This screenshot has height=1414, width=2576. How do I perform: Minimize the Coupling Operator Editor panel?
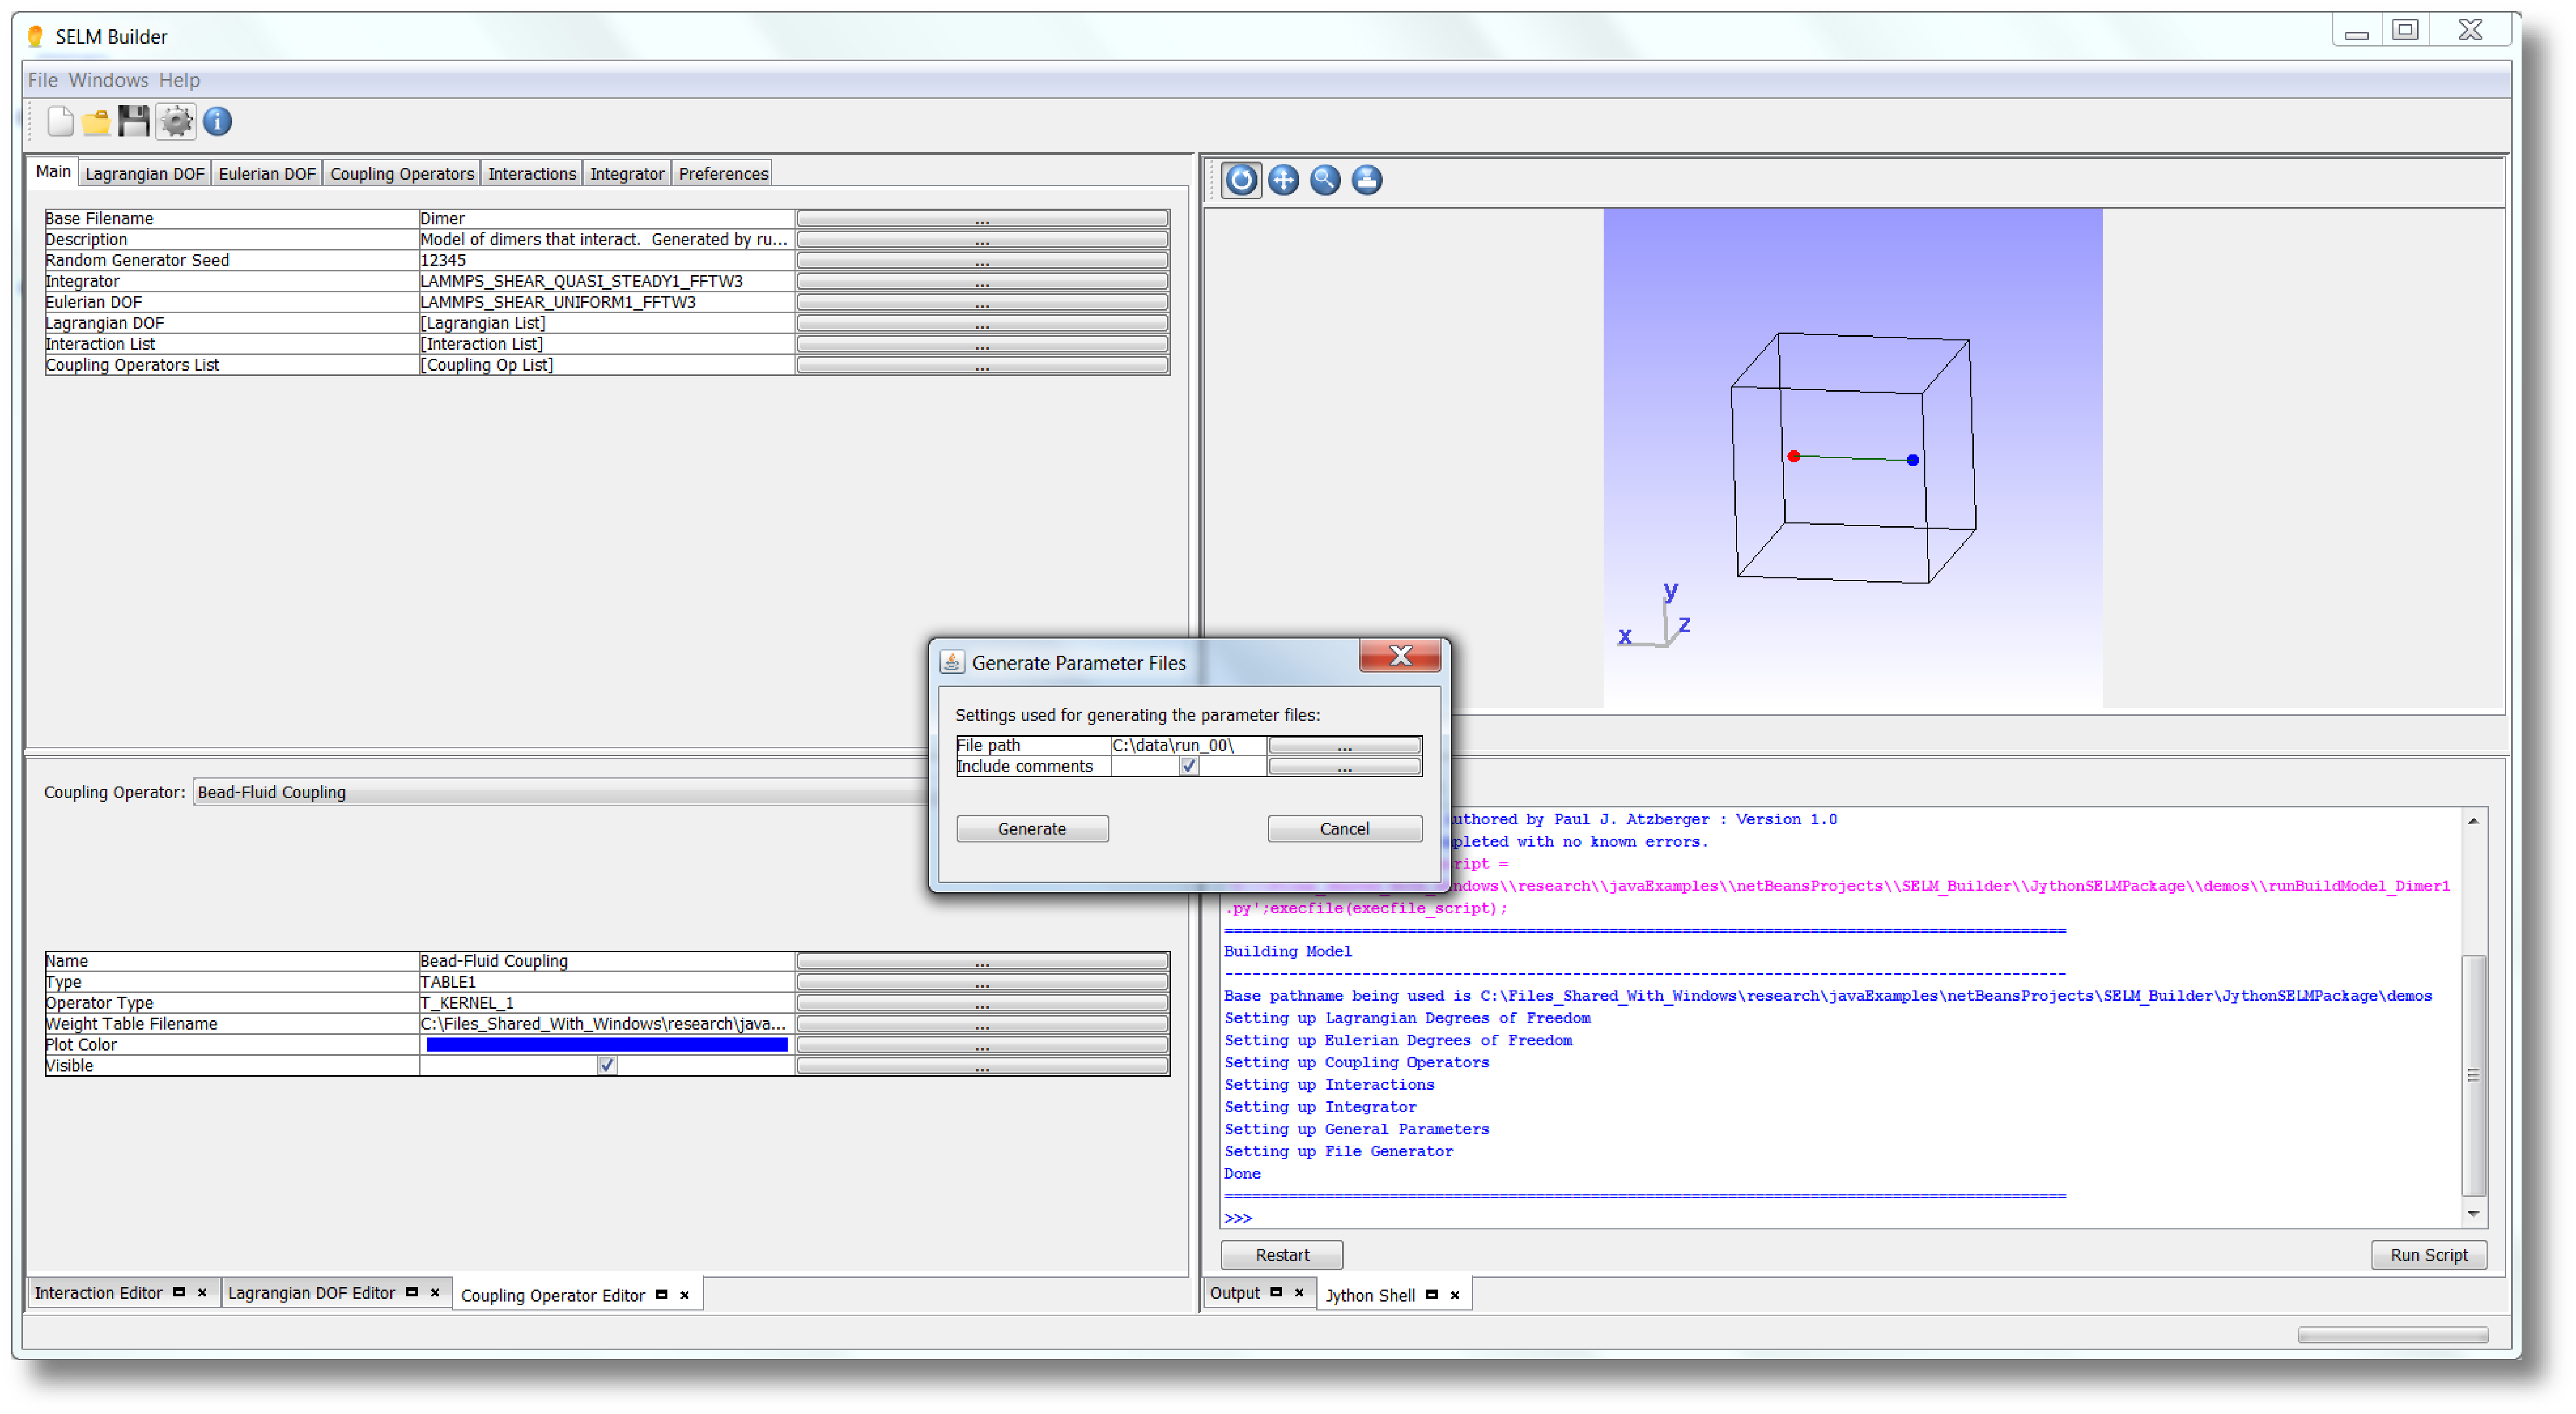coord(661,1295)
